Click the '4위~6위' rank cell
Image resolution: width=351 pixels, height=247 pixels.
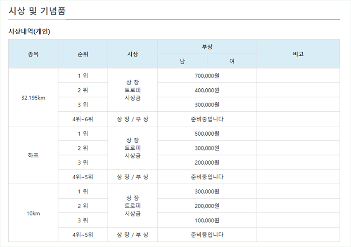(x=83, y=119)
